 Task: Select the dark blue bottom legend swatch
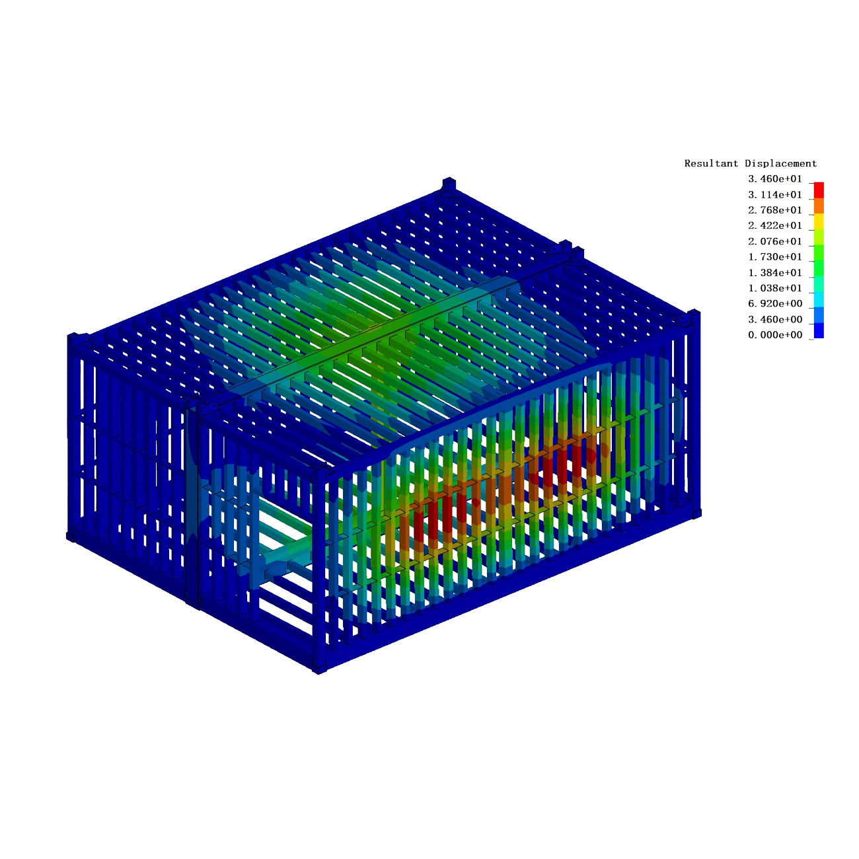pos(819,330)
